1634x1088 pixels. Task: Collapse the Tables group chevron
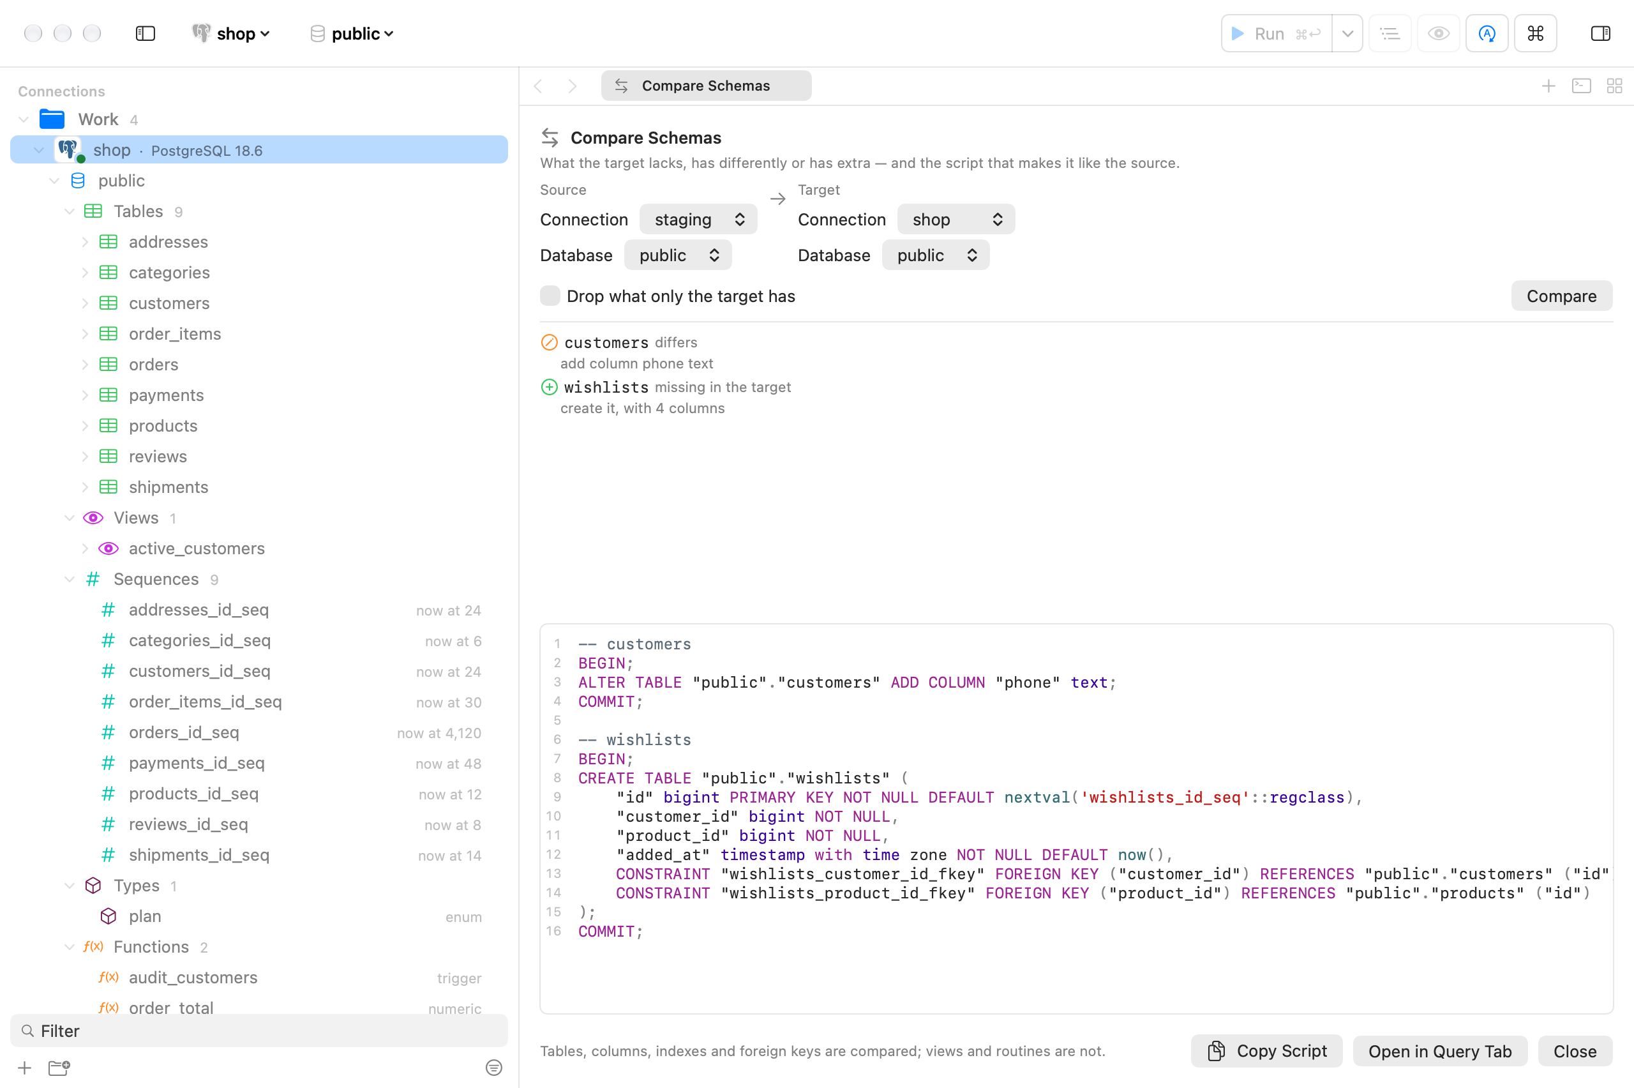(70, 211)
